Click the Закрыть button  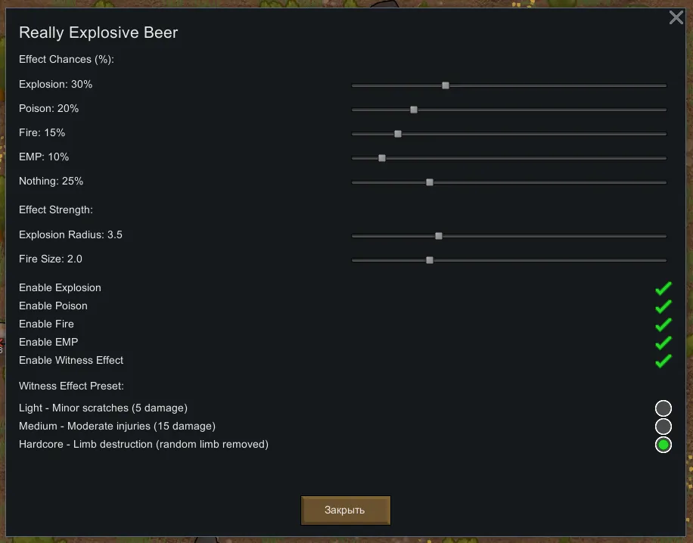point(345,510)
